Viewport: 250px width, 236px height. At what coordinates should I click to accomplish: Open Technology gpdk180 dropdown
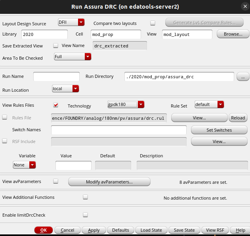126,104
